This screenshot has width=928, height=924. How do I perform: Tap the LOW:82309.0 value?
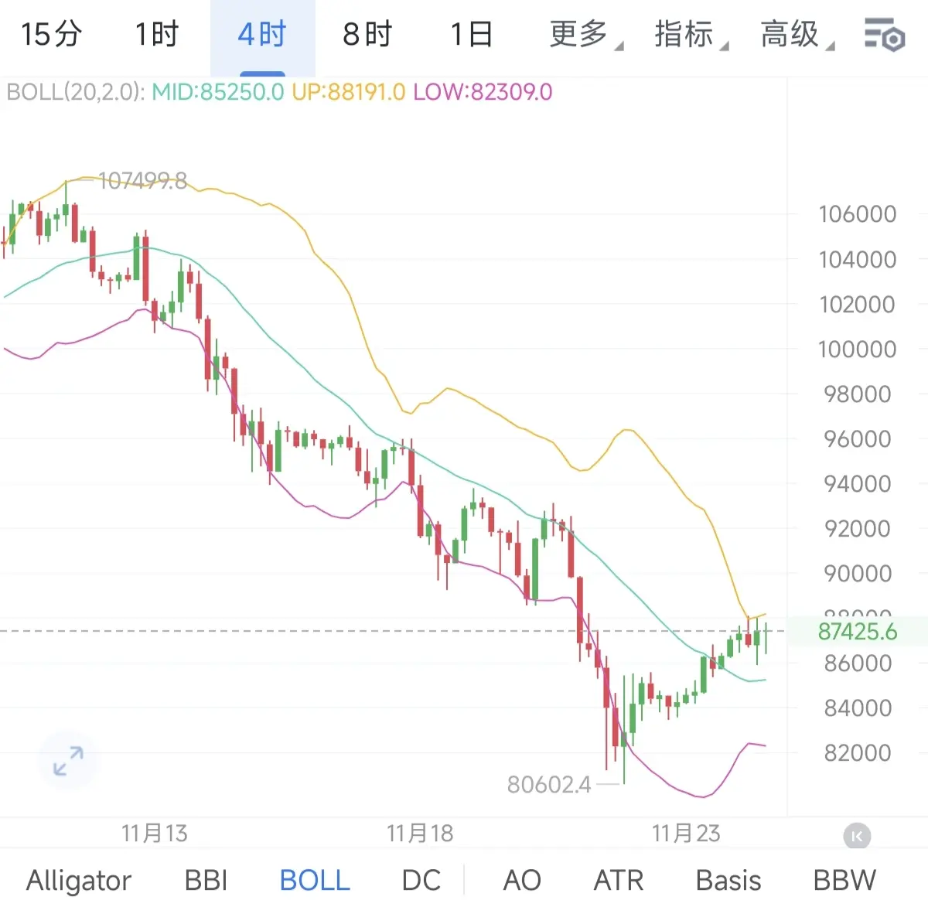(483, 93)
